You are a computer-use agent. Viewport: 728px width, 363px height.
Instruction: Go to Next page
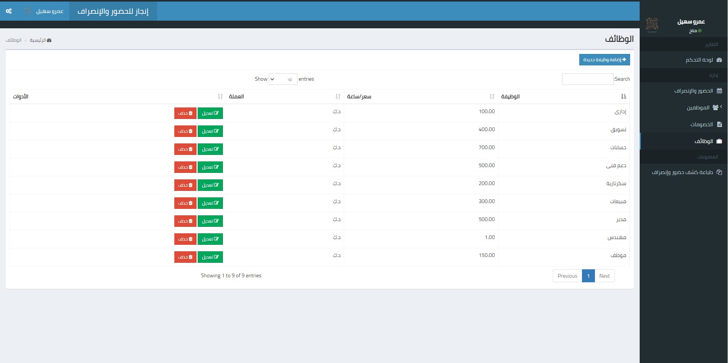tap(604, 276)
